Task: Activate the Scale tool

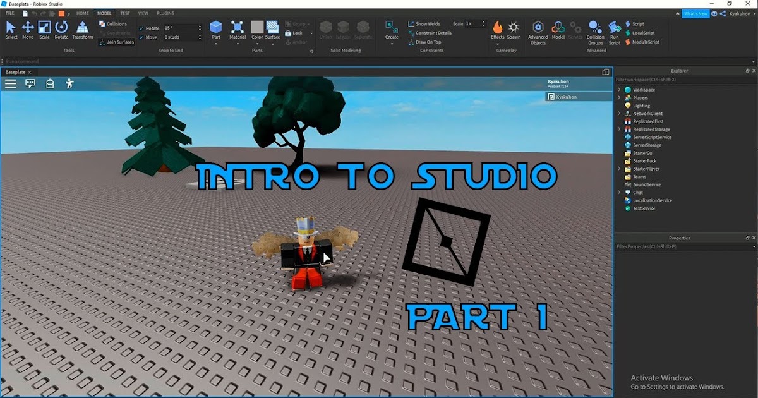Action: pyautogui.click(x=44, y=30)
